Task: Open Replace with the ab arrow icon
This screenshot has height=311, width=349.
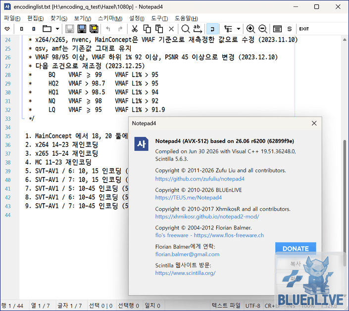Action: point(198,29)
